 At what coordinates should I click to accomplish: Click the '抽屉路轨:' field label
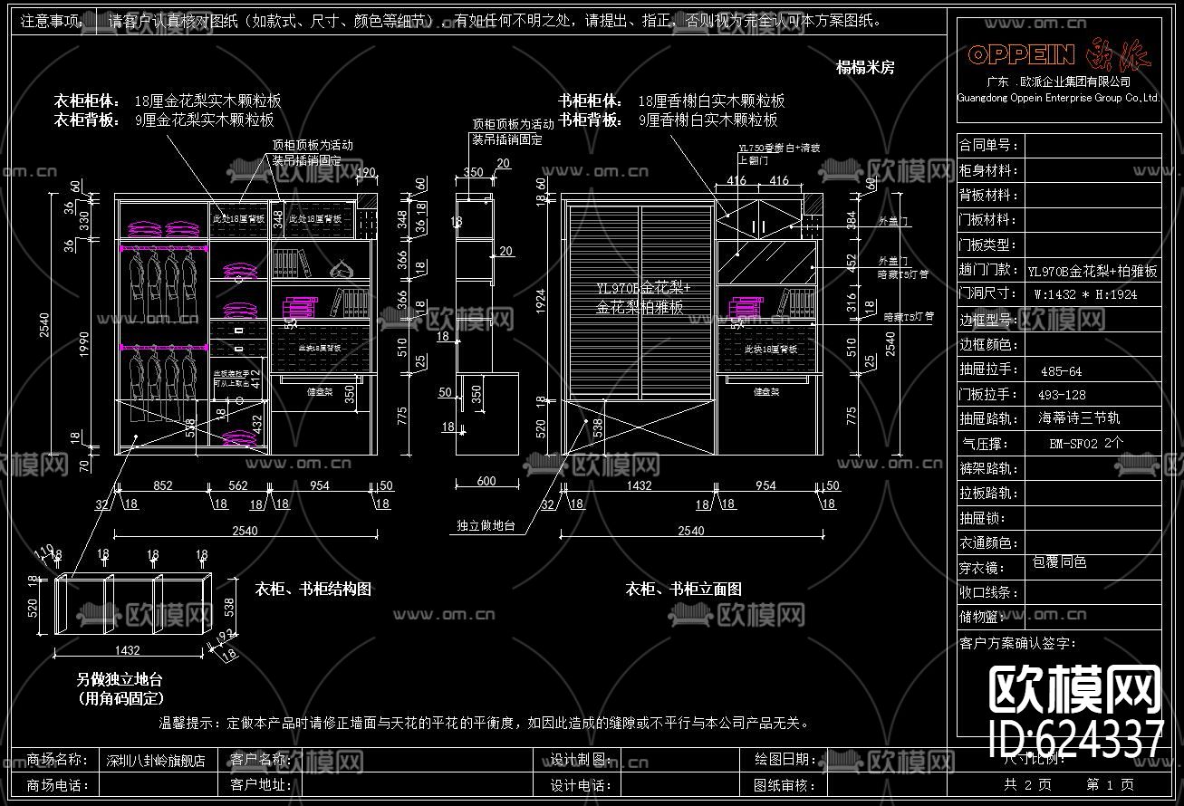click(x=989, y=419)
